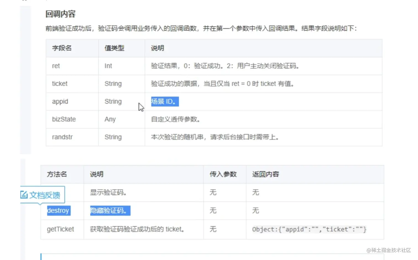Click the 获取验证码验证成功后的 ticket。 description
The width and height of the screenshot is (418, 260).
[x=137, y=229]
